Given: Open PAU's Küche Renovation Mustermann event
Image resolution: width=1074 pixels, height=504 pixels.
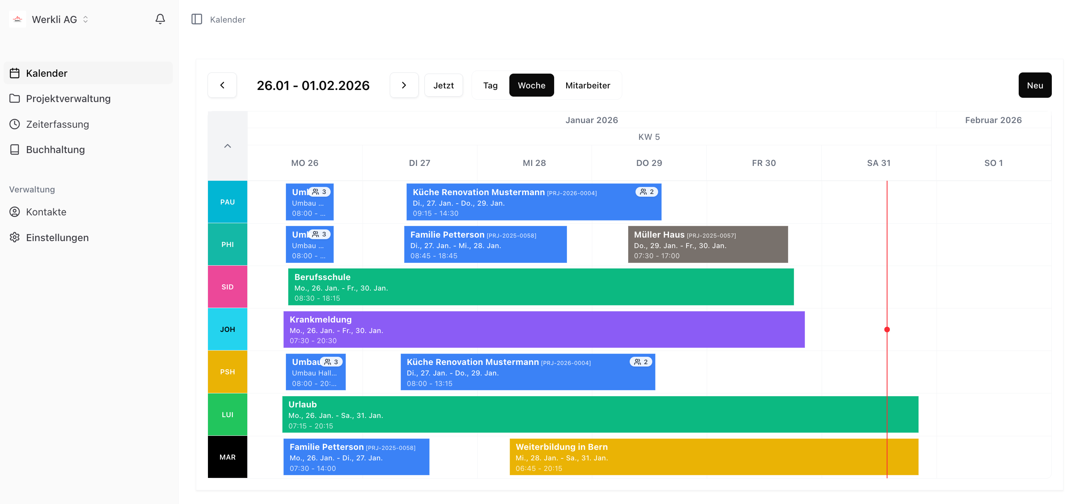Looking at the screenshot, I should [533, 202].
